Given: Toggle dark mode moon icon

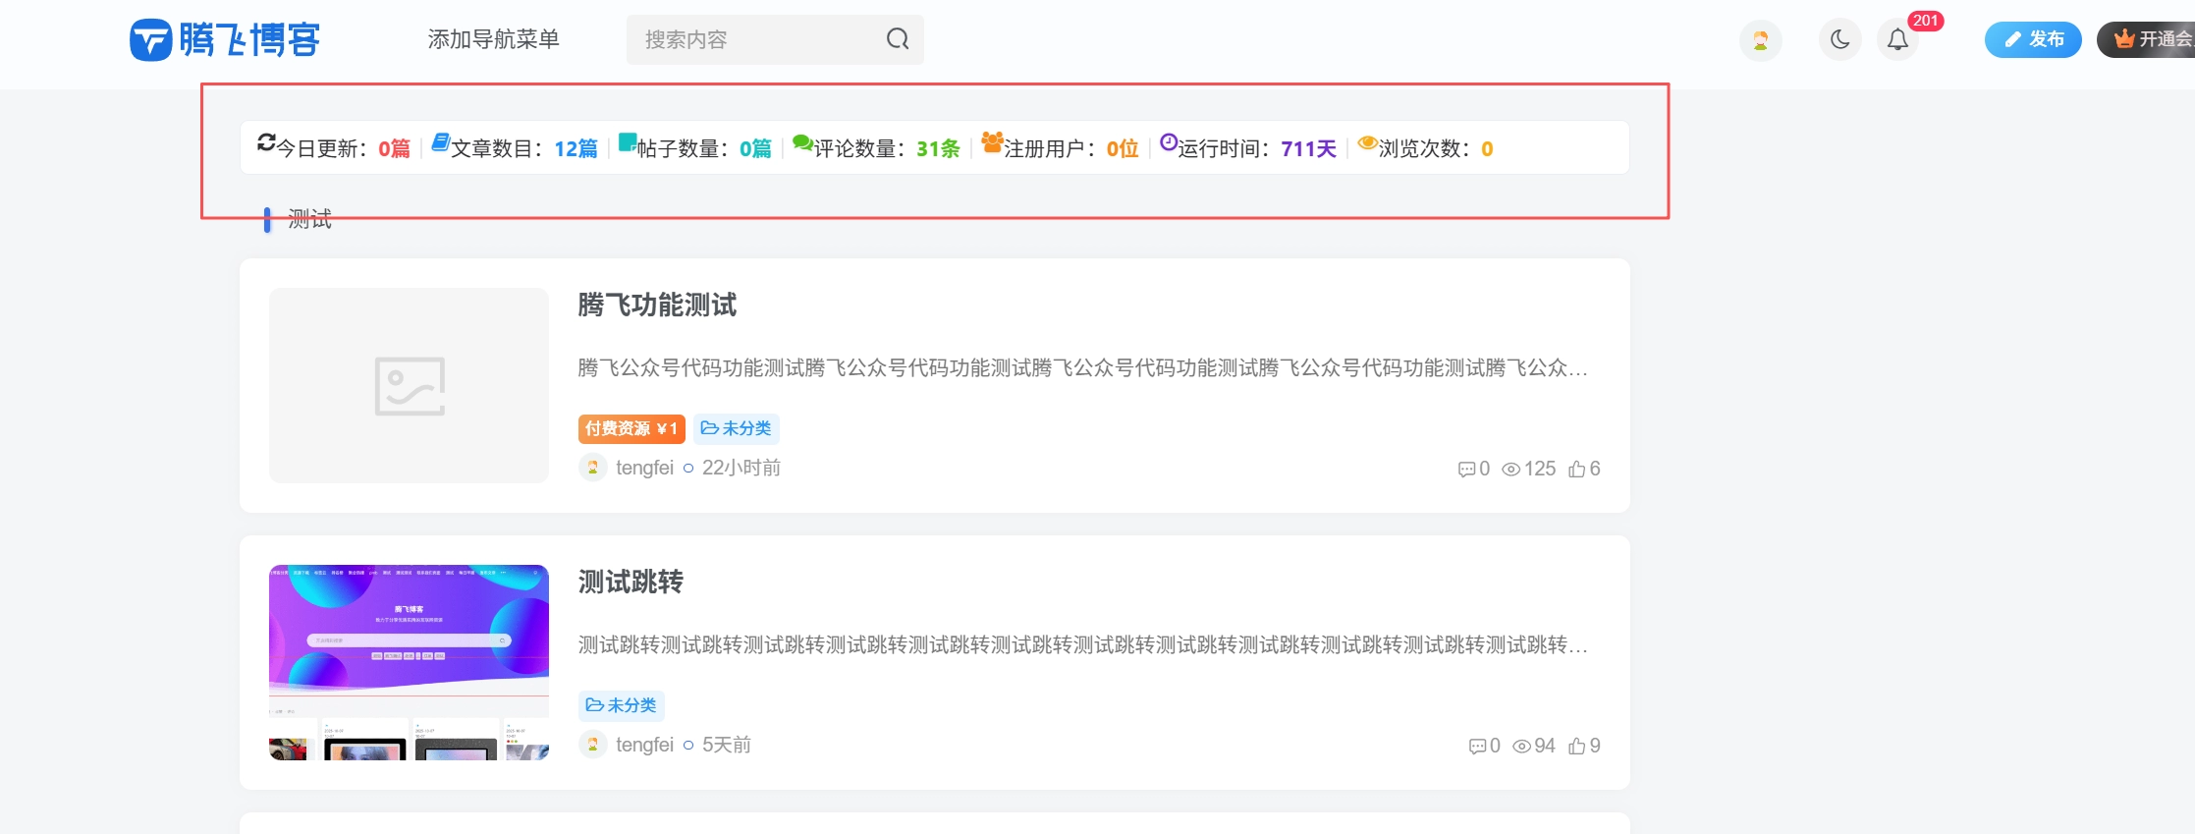Looking at the screenshot, I should pyautogui.click(x=1839, y=40).
